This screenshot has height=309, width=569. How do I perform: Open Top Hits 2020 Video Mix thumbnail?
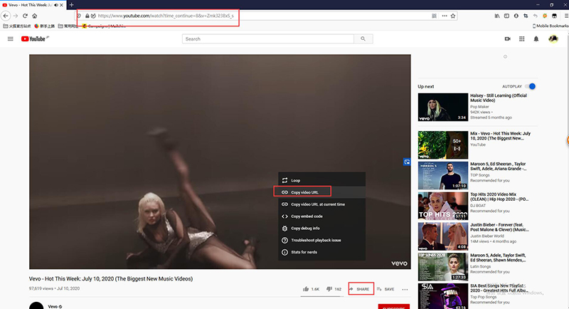point(442,206)
